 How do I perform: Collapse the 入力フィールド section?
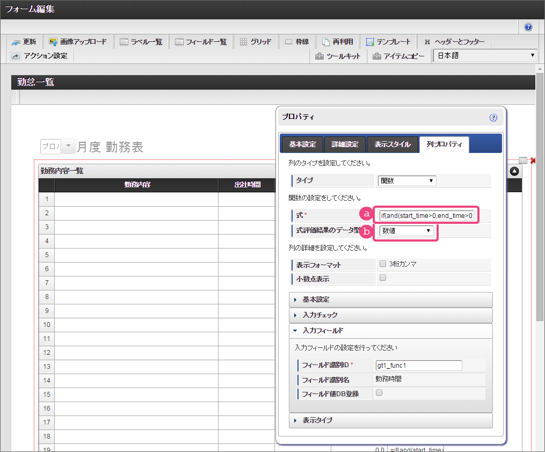point(391,331)
